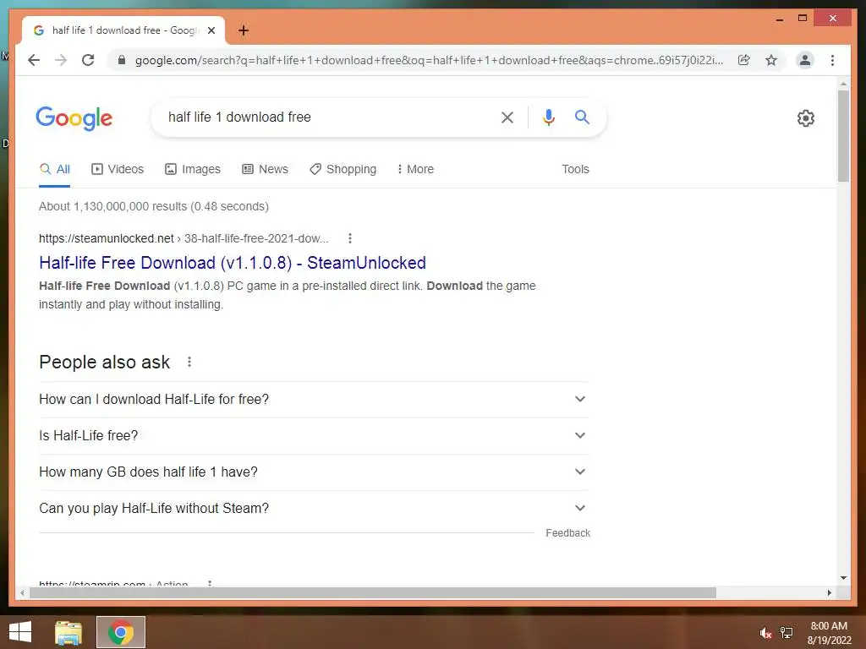Open File Explorer from taskbar
Viewport: 866px width, 649px height.
pos(69,632)
